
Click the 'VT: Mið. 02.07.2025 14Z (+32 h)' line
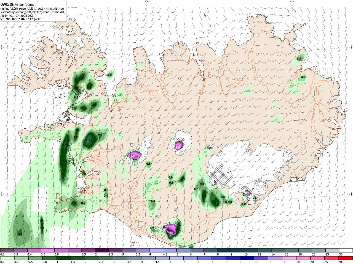[22, 19]
